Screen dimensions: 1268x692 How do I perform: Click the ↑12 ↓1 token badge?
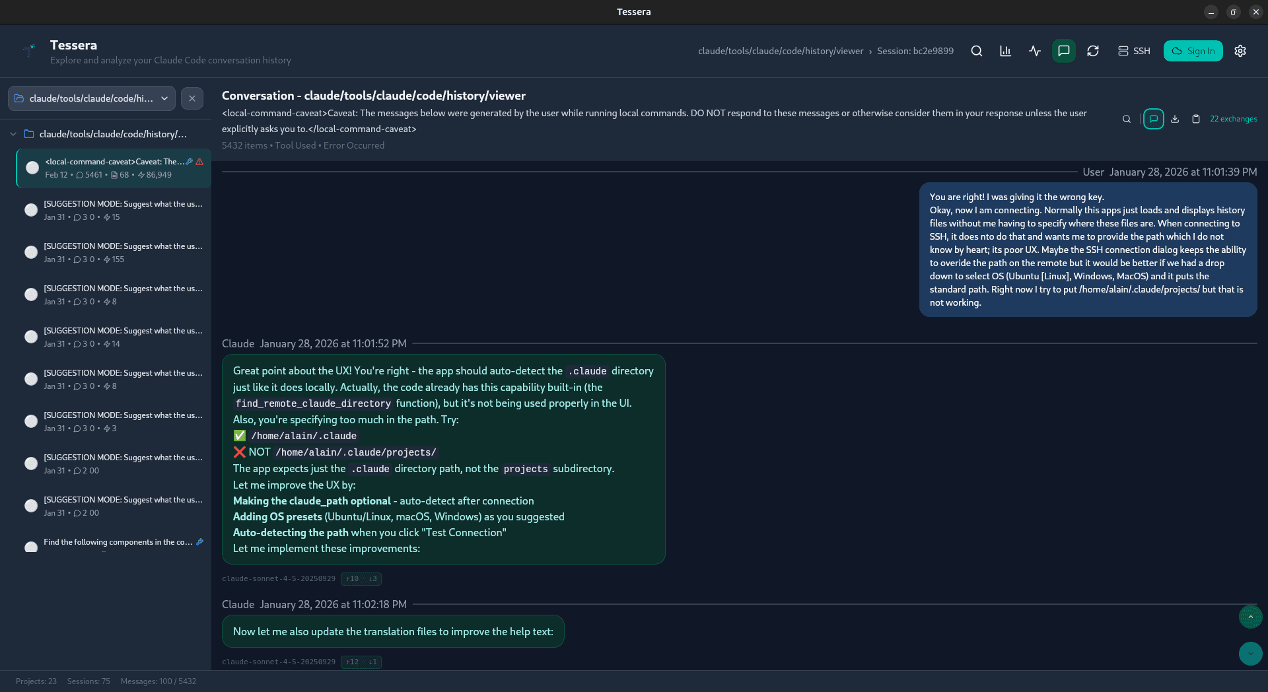[361, 662]
